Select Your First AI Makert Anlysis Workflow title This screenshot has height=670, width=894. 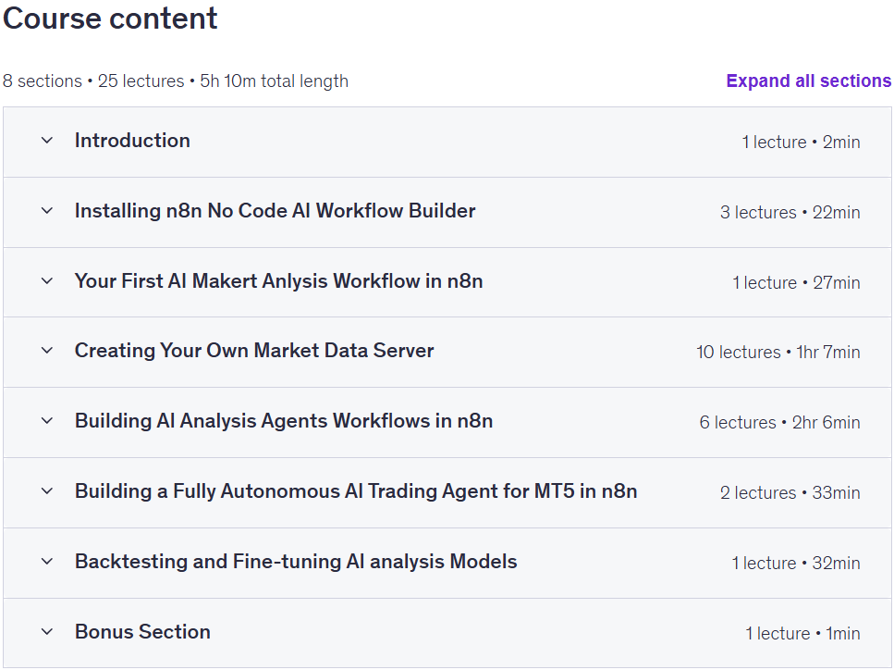pos(279,280)
